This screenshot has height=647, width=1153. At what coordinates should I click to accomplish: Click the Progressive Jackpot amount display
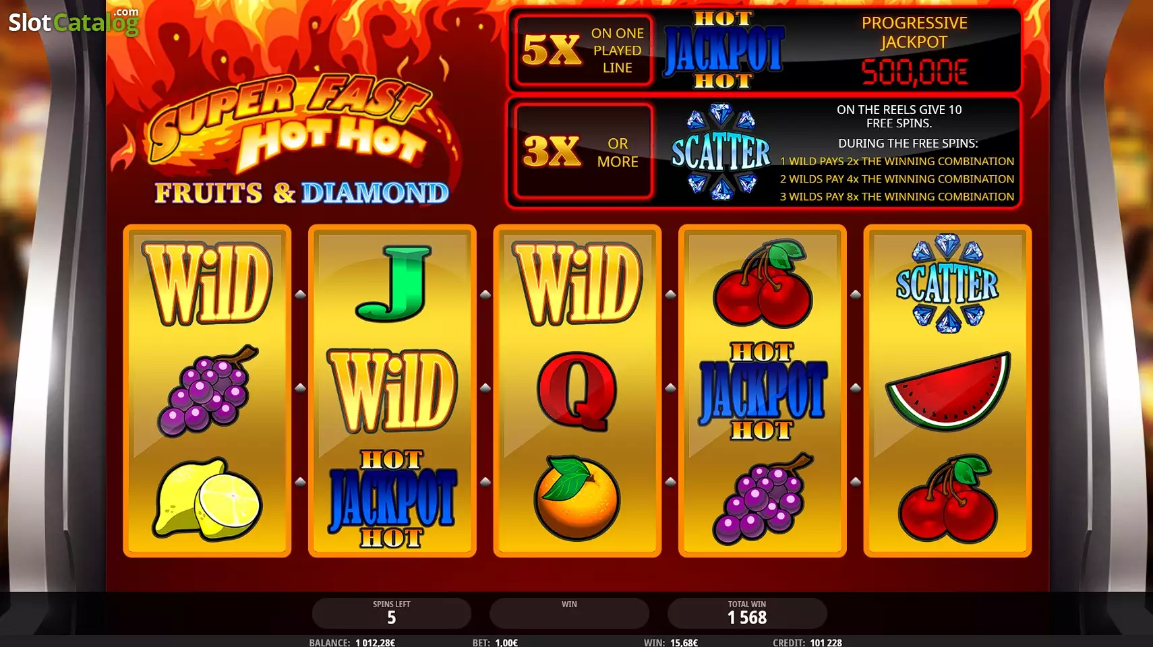915,71
